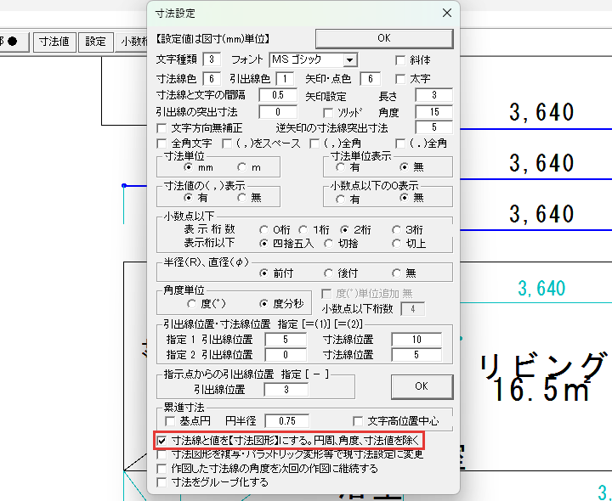Click the 逆矢印の寸法線突出寸法 field
The image size is (612, 501).
click(x=434, y=127)
